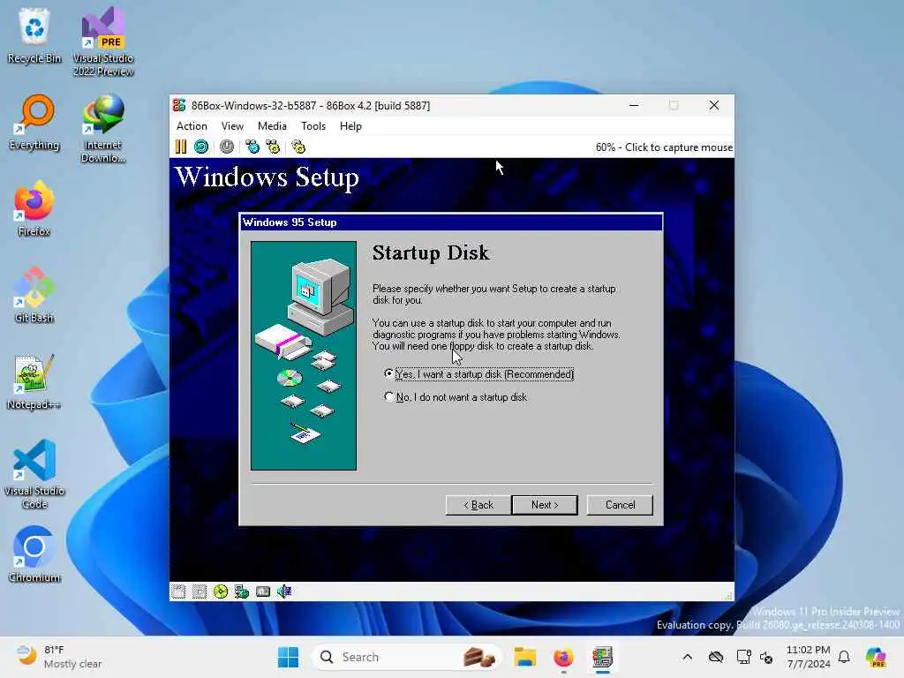Minimize the 86Box window
Viewport: 904px width, 678px height.
pyautogui.click(x=634, y=106)
